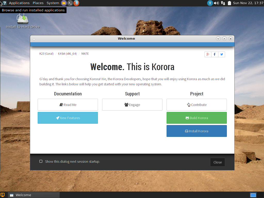Click the K23 (Coral) breadcrumb
Screen dimensions: 264x198
pyautogui.click(x=46, y=54)
